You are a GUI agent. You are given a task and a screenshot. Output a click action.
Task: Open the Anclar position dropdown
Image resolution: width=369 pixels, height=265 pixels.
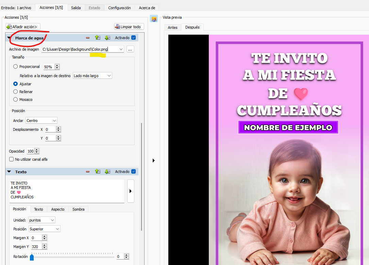pos(41,121)
